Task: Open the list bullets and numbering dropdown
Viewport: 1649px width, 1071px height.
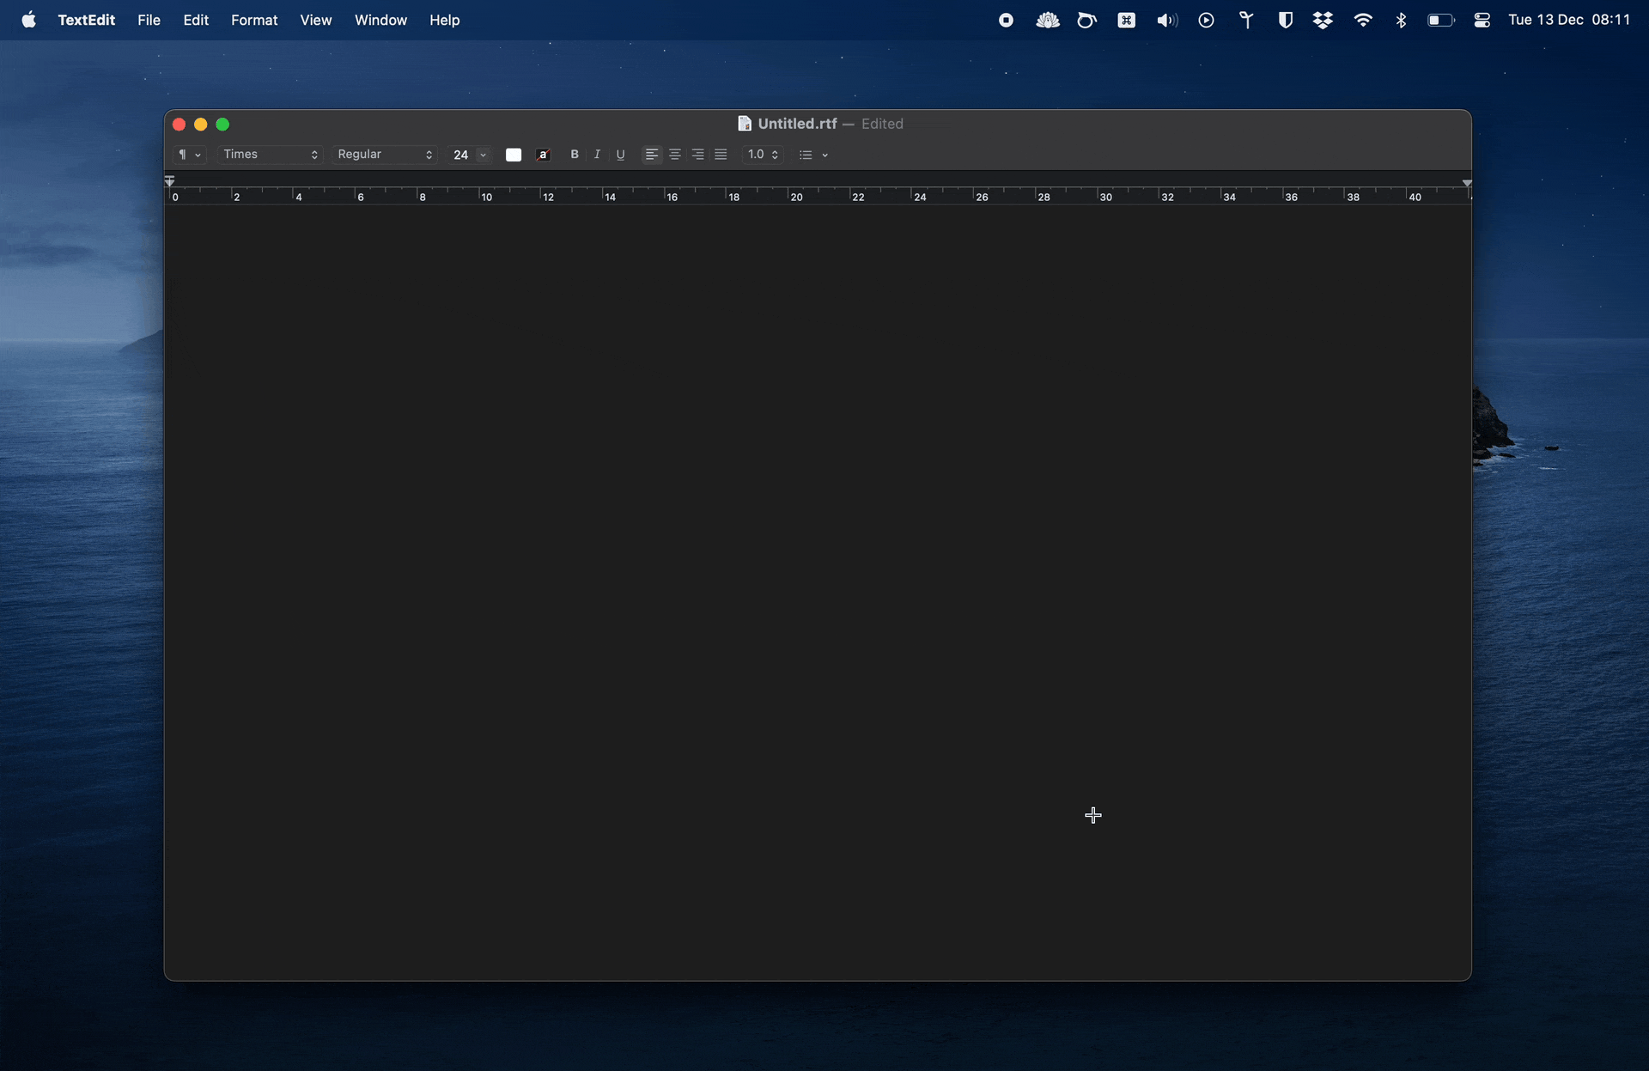Action: 813,155
